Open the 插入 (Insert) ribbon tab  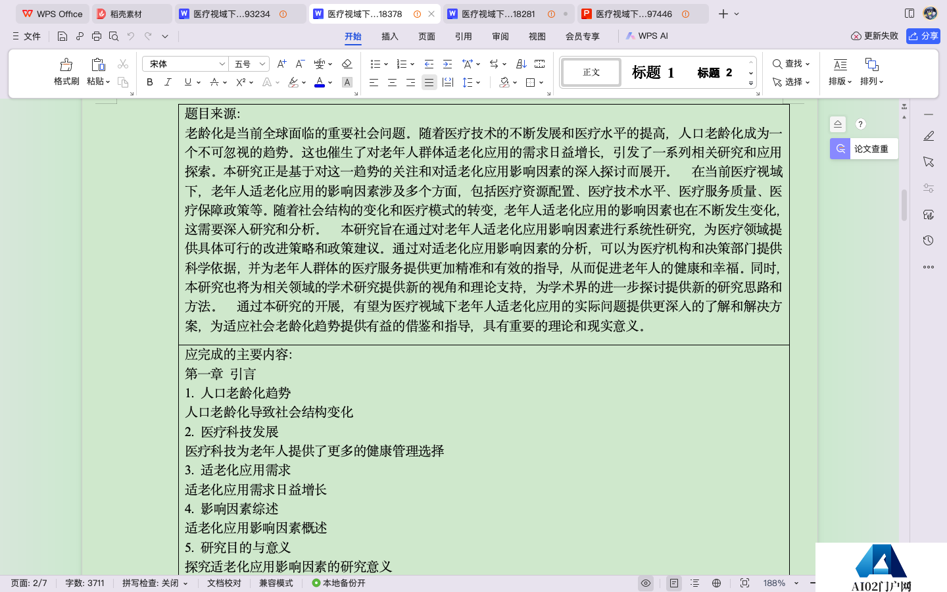tap(390, 36)
